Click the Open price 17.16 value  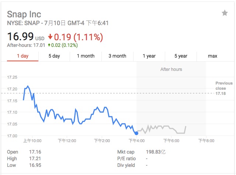tap(35, 152)
